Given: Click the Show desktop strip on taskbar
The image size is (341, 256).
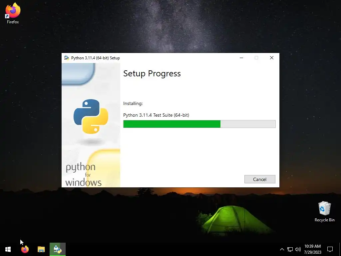Looking at the screenshot, I should tap(340, 249).
